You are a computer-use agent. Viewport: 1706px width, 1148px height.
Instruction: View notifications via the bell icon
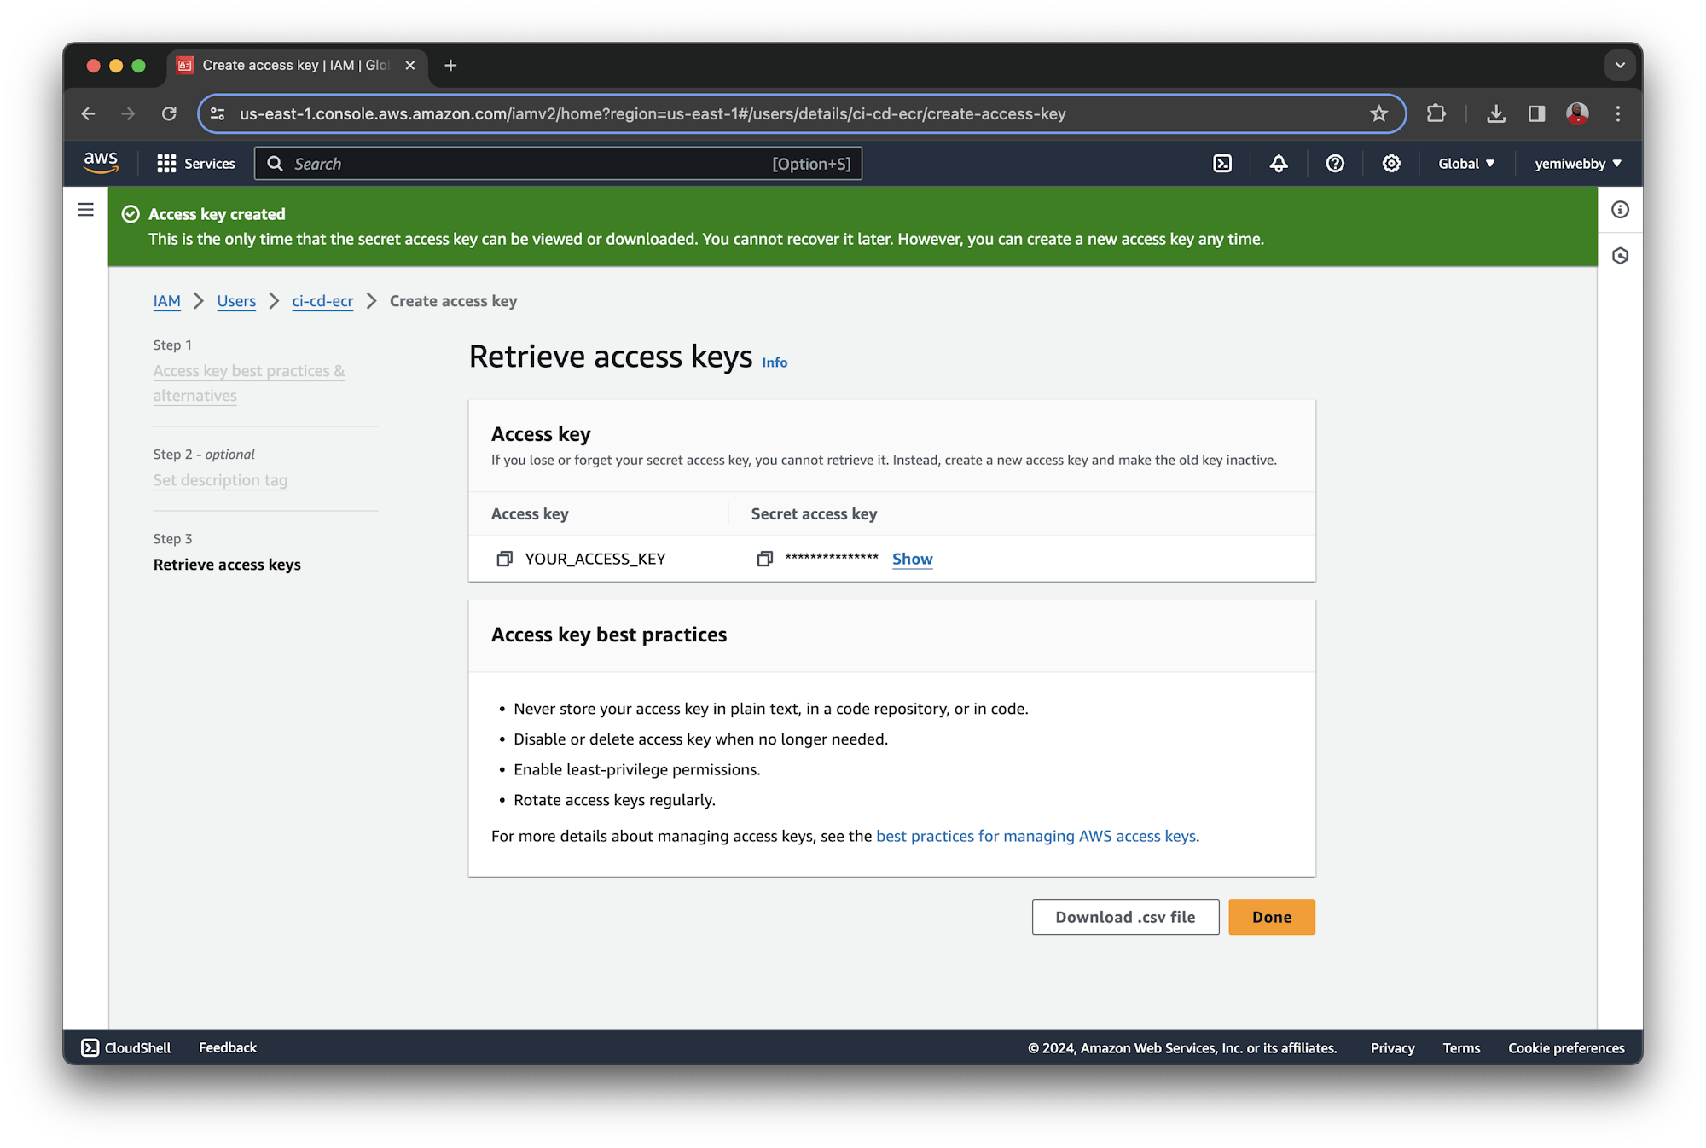(1278, 163)
